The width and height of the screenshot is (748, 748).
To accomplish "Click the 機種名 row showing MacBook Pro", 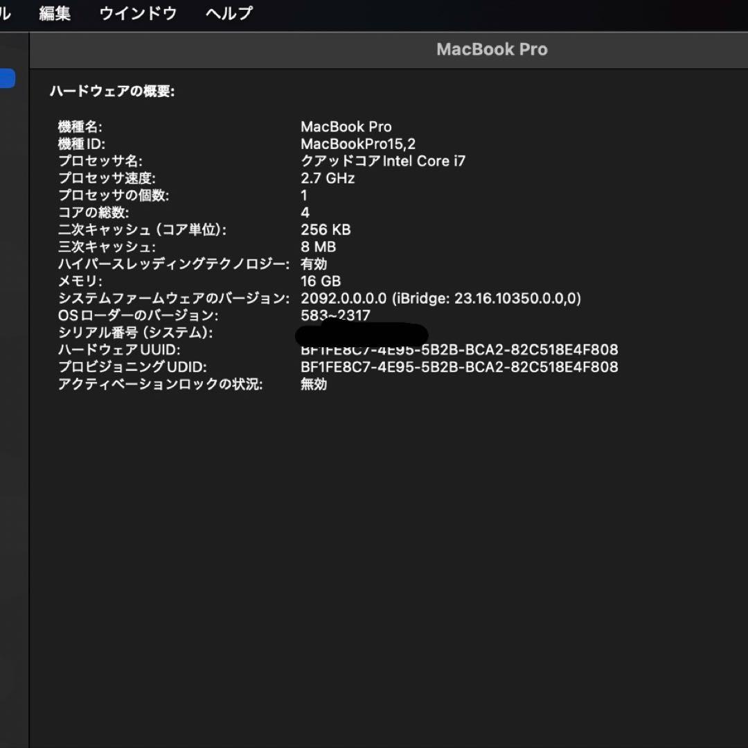I will (346, 127).
